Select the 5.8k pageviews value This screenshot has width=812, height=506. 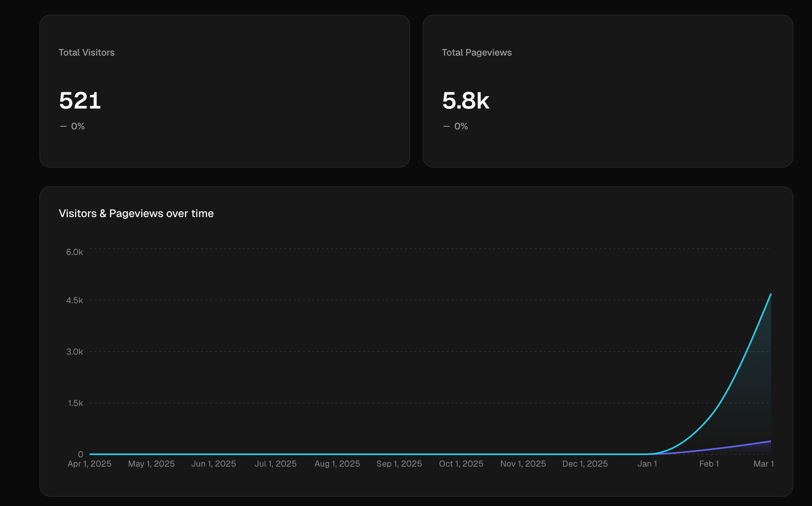[465, 101]
